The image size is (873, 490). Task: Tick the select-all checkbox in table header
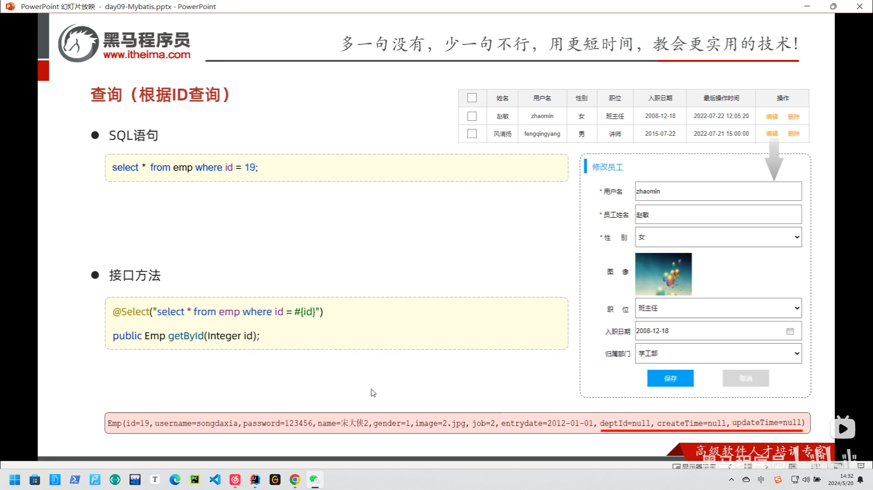point(472,98)
